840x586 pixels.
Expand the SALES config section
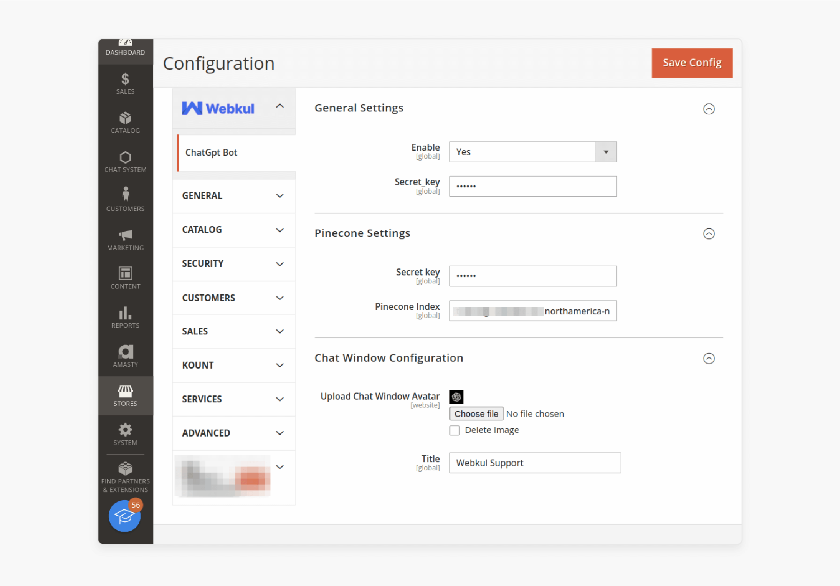click(x=234, y=332)
